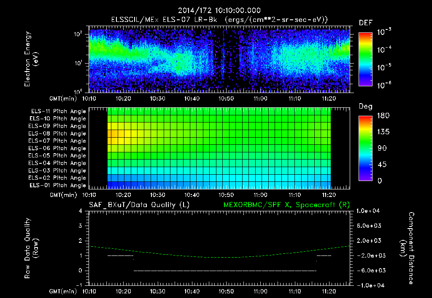432x298 pixels.
Task: Click the 1.0e+04 right axis tick
Action: [x=368, y=211]
